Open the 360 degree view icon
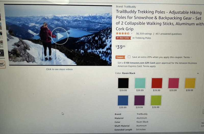This screenshot has height=134, width=204. click(2, 64)
